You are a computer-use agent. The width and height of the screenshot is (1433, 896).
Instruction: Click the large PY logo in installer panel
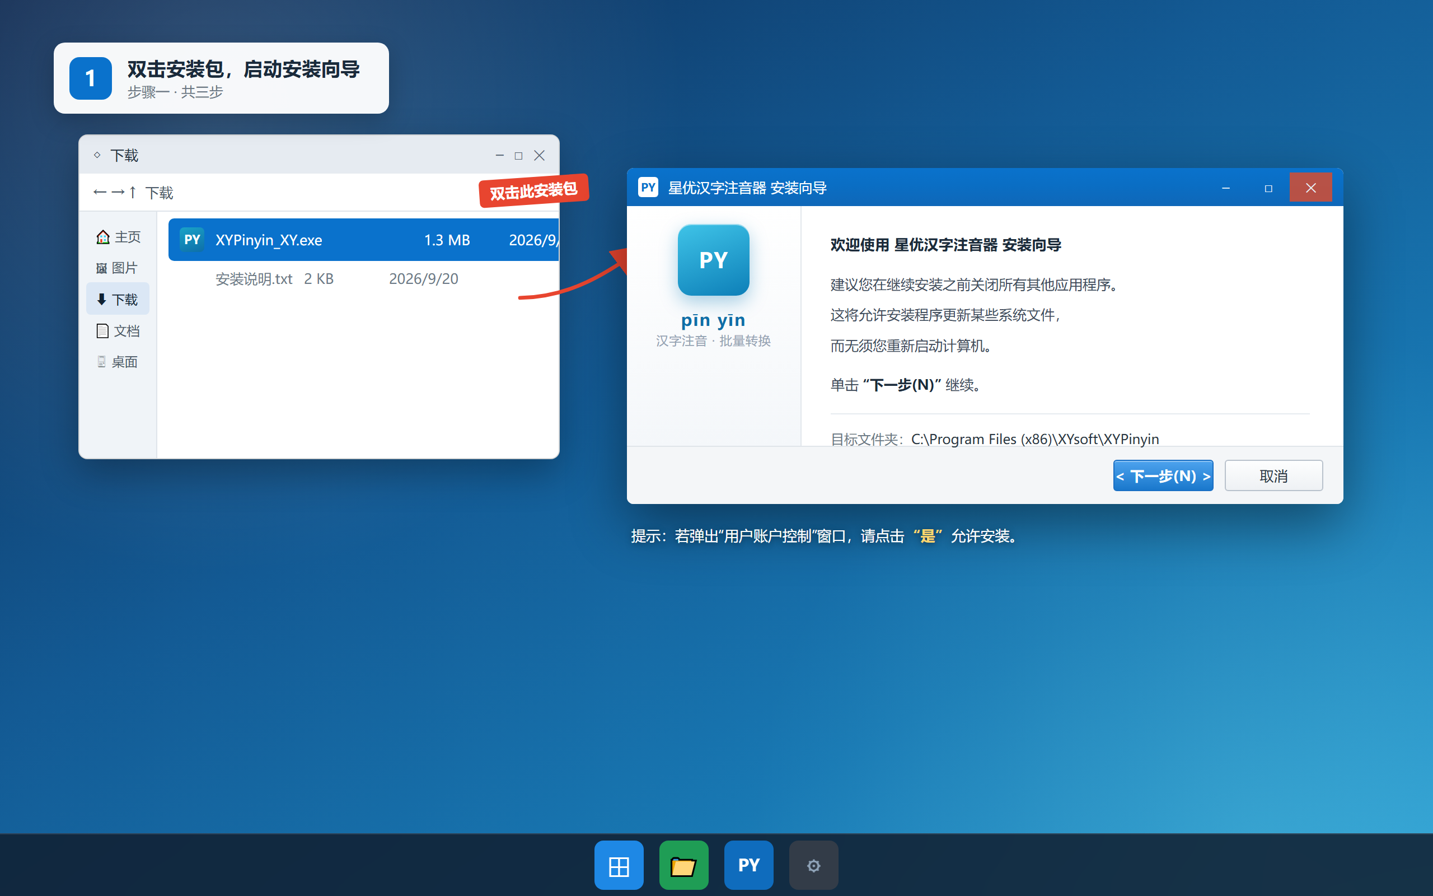pyautogui.click(x=713, y=259)
